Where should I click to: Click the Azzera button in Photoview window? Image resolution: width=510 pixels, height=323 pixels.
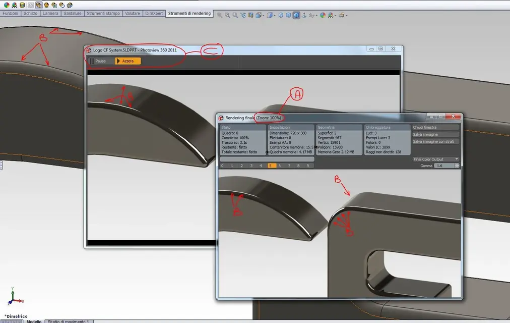[128, 61]
